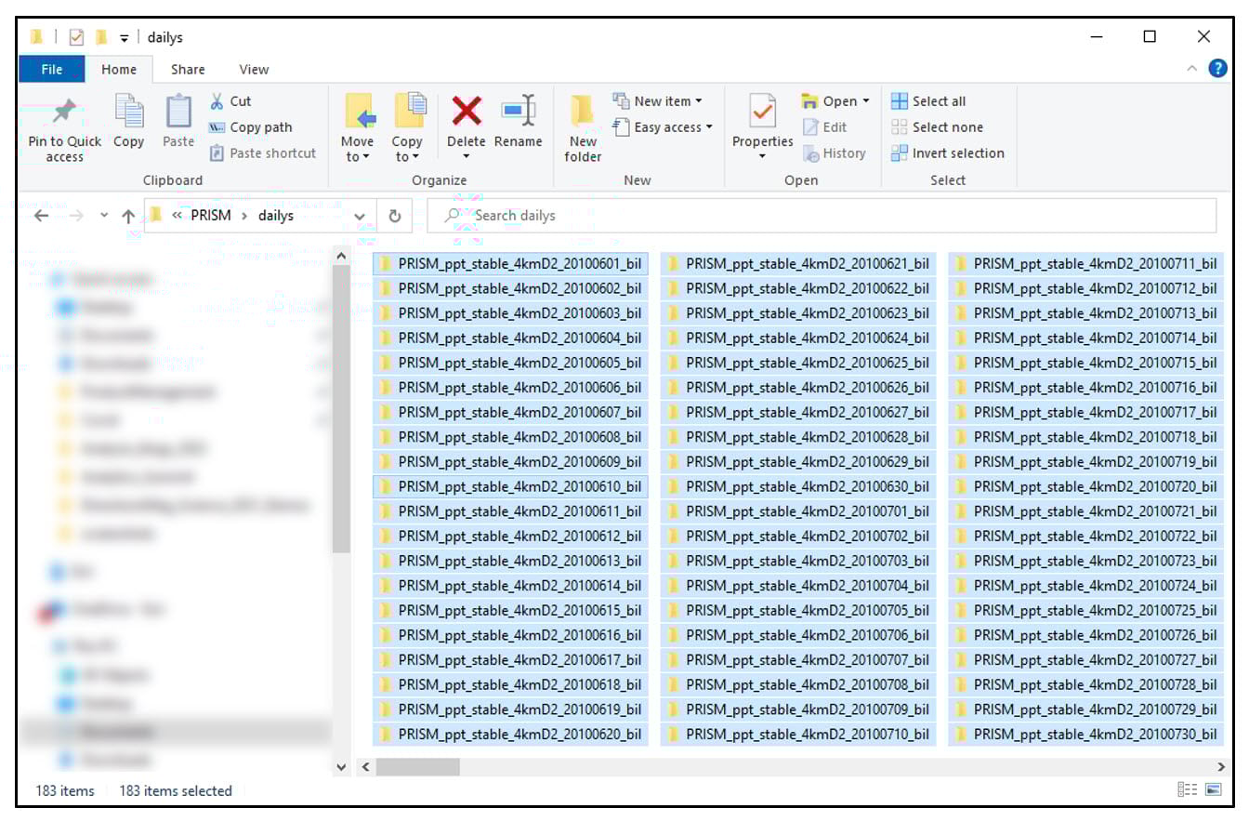Select folder PRISM_ppt_stable_4kmD2_20100701_bil

798,511
